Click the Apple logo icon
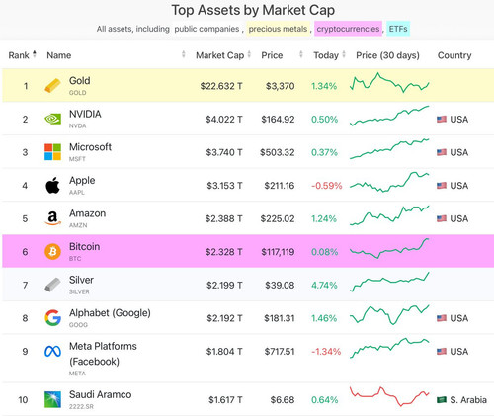The width and height of the screenshot is (494, 416). point(52,185)
